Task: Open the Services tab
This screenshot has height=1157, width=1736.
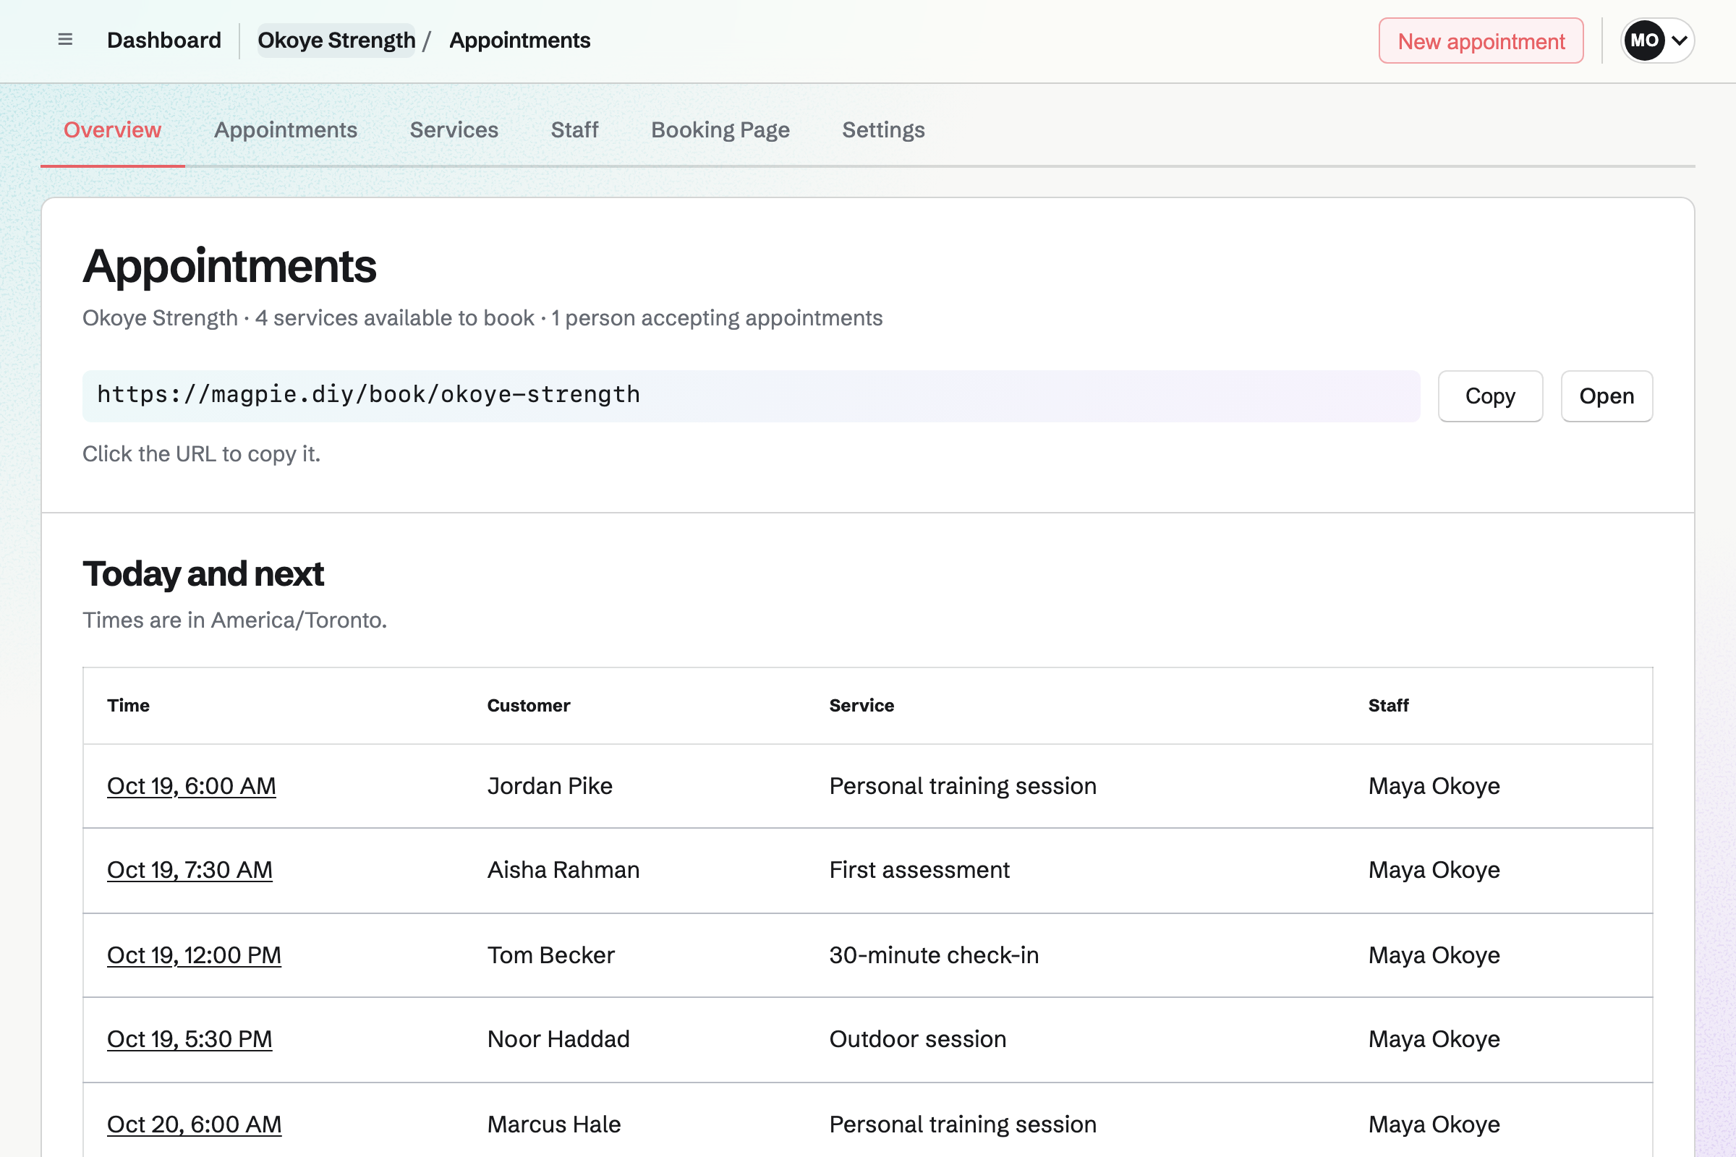Action: [x=454, y=130]
